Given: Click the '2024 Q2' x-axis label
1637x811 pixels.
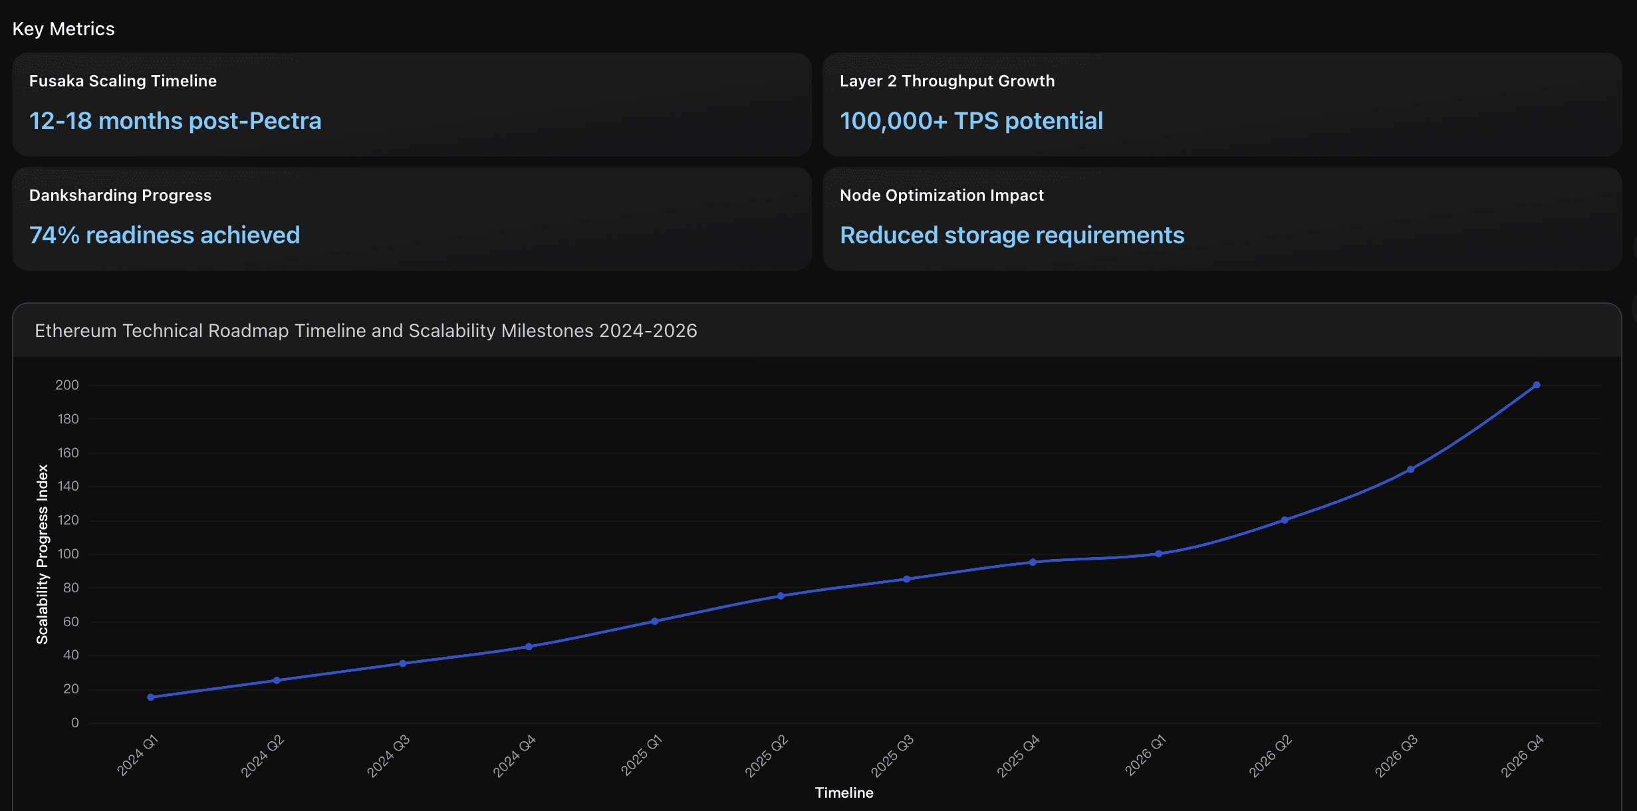Looking at the screenshot, I should coord(263,756).
